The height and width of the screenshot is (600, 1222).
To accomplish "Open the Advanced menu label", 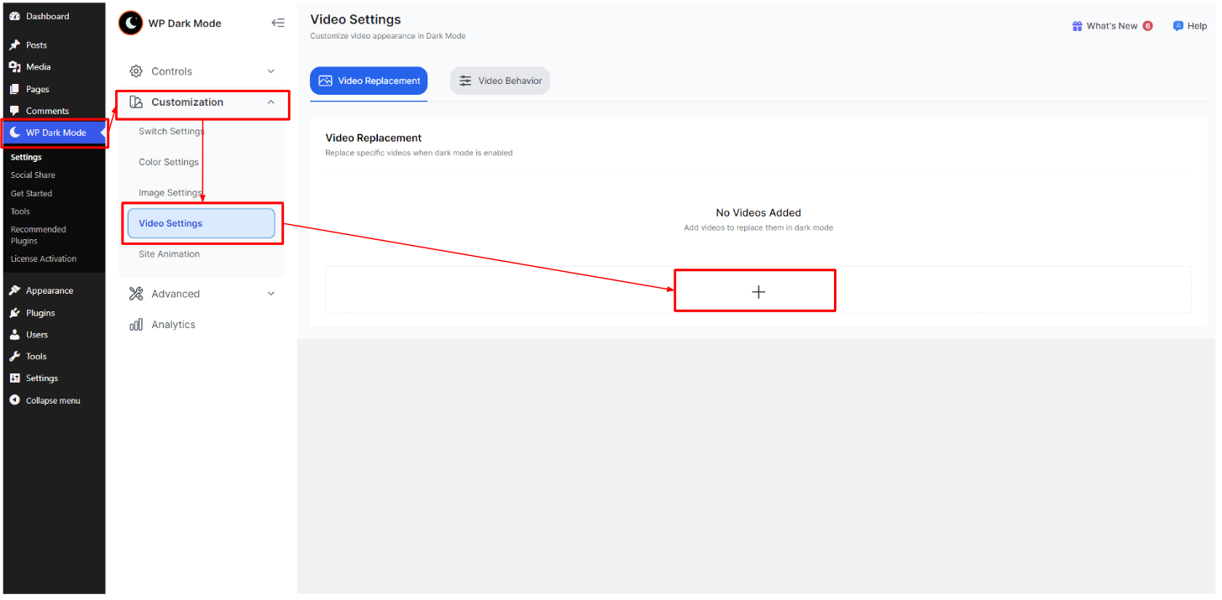I will 176,294.
